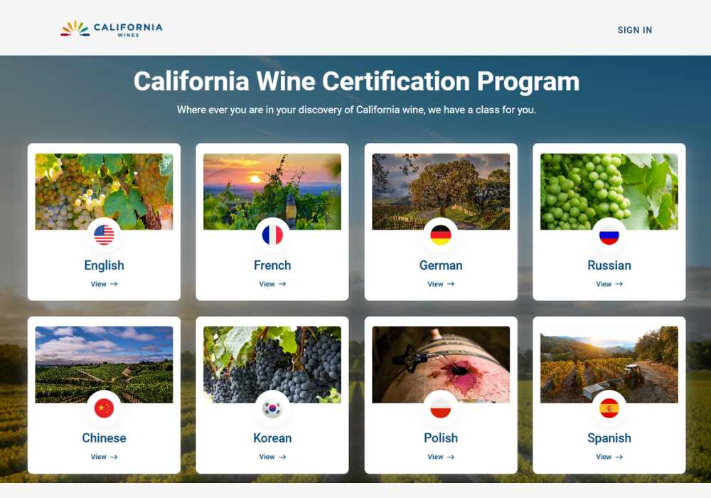Open the Polish wine barrel thumbnail

441,365
